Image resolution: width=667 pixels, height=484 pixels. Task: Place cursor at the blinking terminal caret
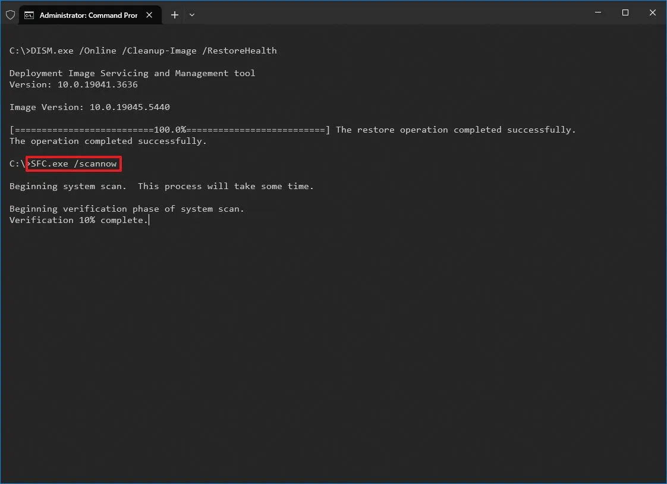pos(149,220)
